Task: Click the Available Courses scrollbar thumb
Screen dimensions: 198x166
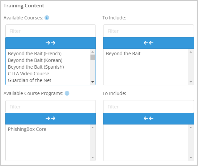Action: (92, 57)
